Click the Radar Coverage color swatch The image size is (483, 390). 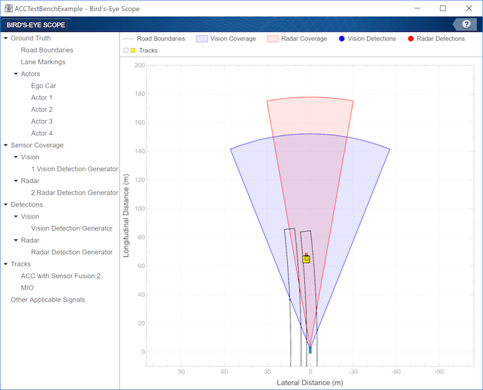coord(273,39)
